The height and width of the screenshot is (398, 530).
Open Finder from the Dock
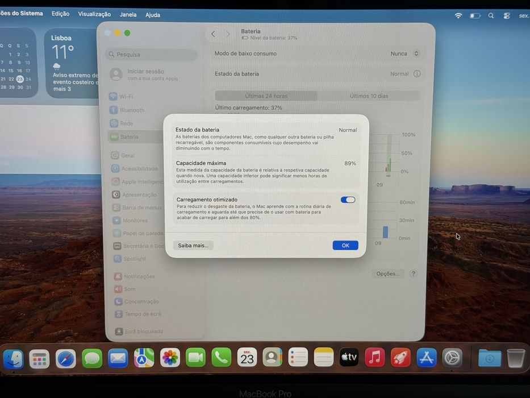pos(13,358)
